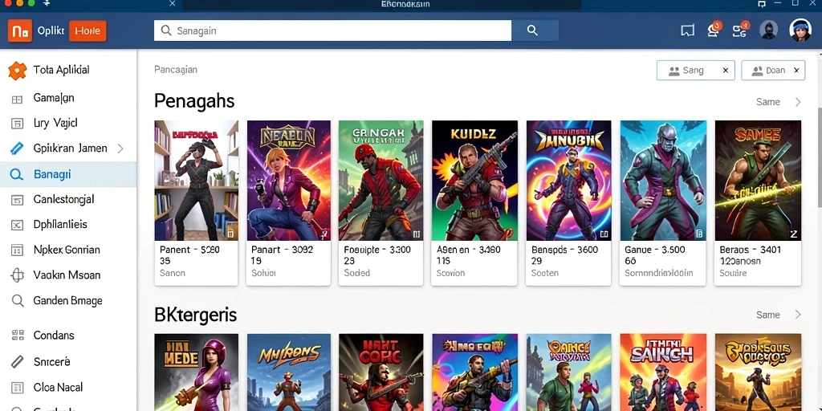Click the Pancagian breadcrumb

click(x=176, y=70)
